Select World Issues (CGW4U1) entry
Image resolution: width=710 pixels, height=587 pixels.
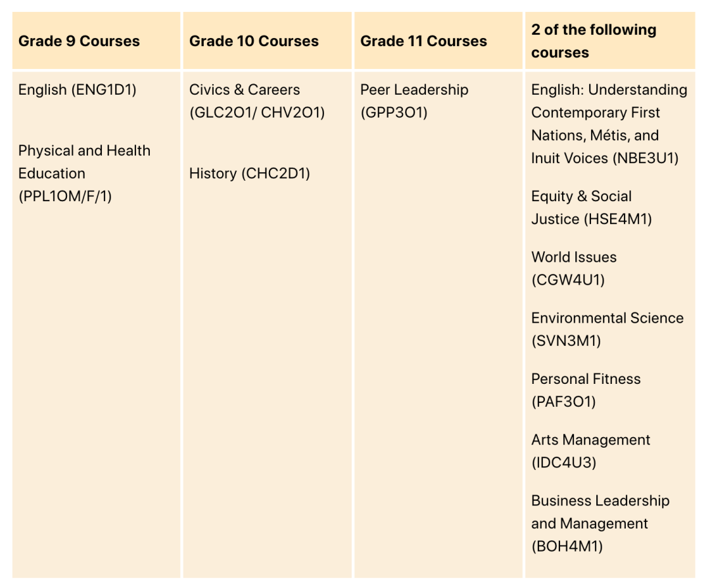pos(574,268)
